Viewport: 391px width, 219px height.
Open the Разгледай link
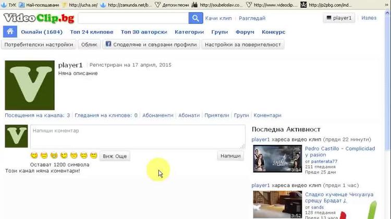[252, 18]
